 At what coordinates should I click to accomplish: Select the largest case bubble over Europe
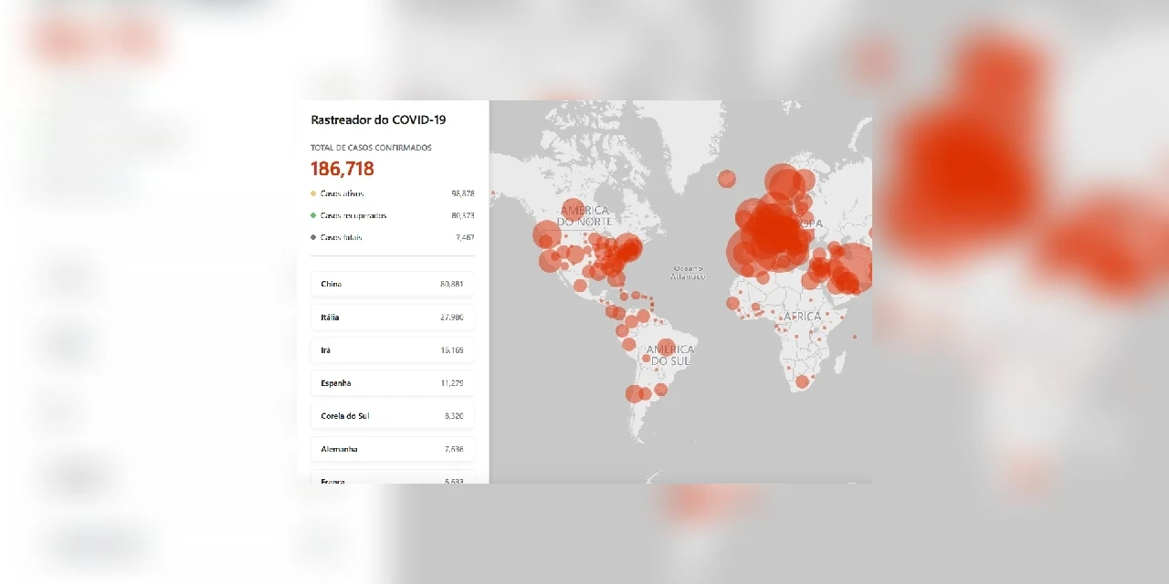click(773, 234)
